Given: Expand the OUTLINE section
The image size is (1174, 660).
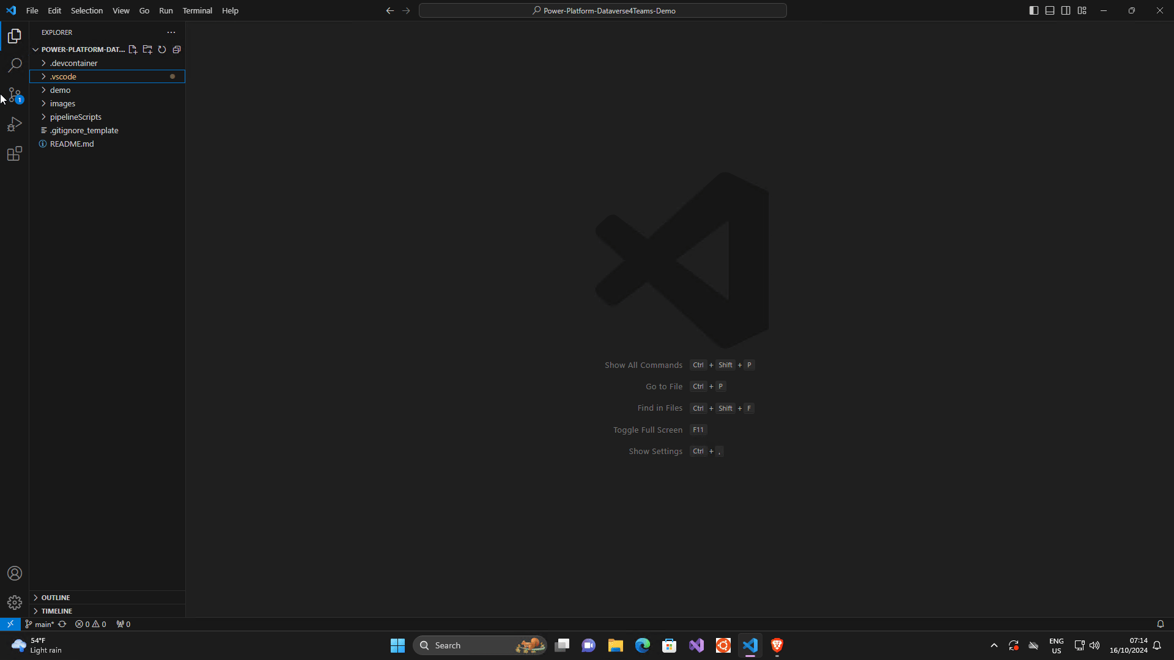Looking at the screenshot, I should [x=56, y=598].
